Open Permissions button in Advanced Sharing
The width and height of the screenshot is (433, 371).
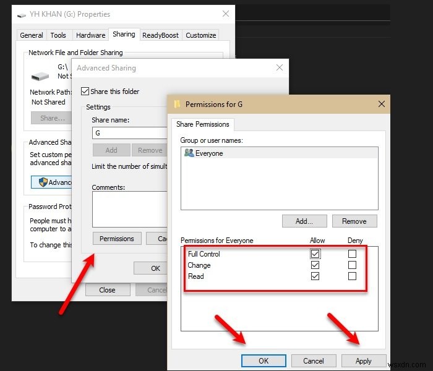click(x=117, y=239)
